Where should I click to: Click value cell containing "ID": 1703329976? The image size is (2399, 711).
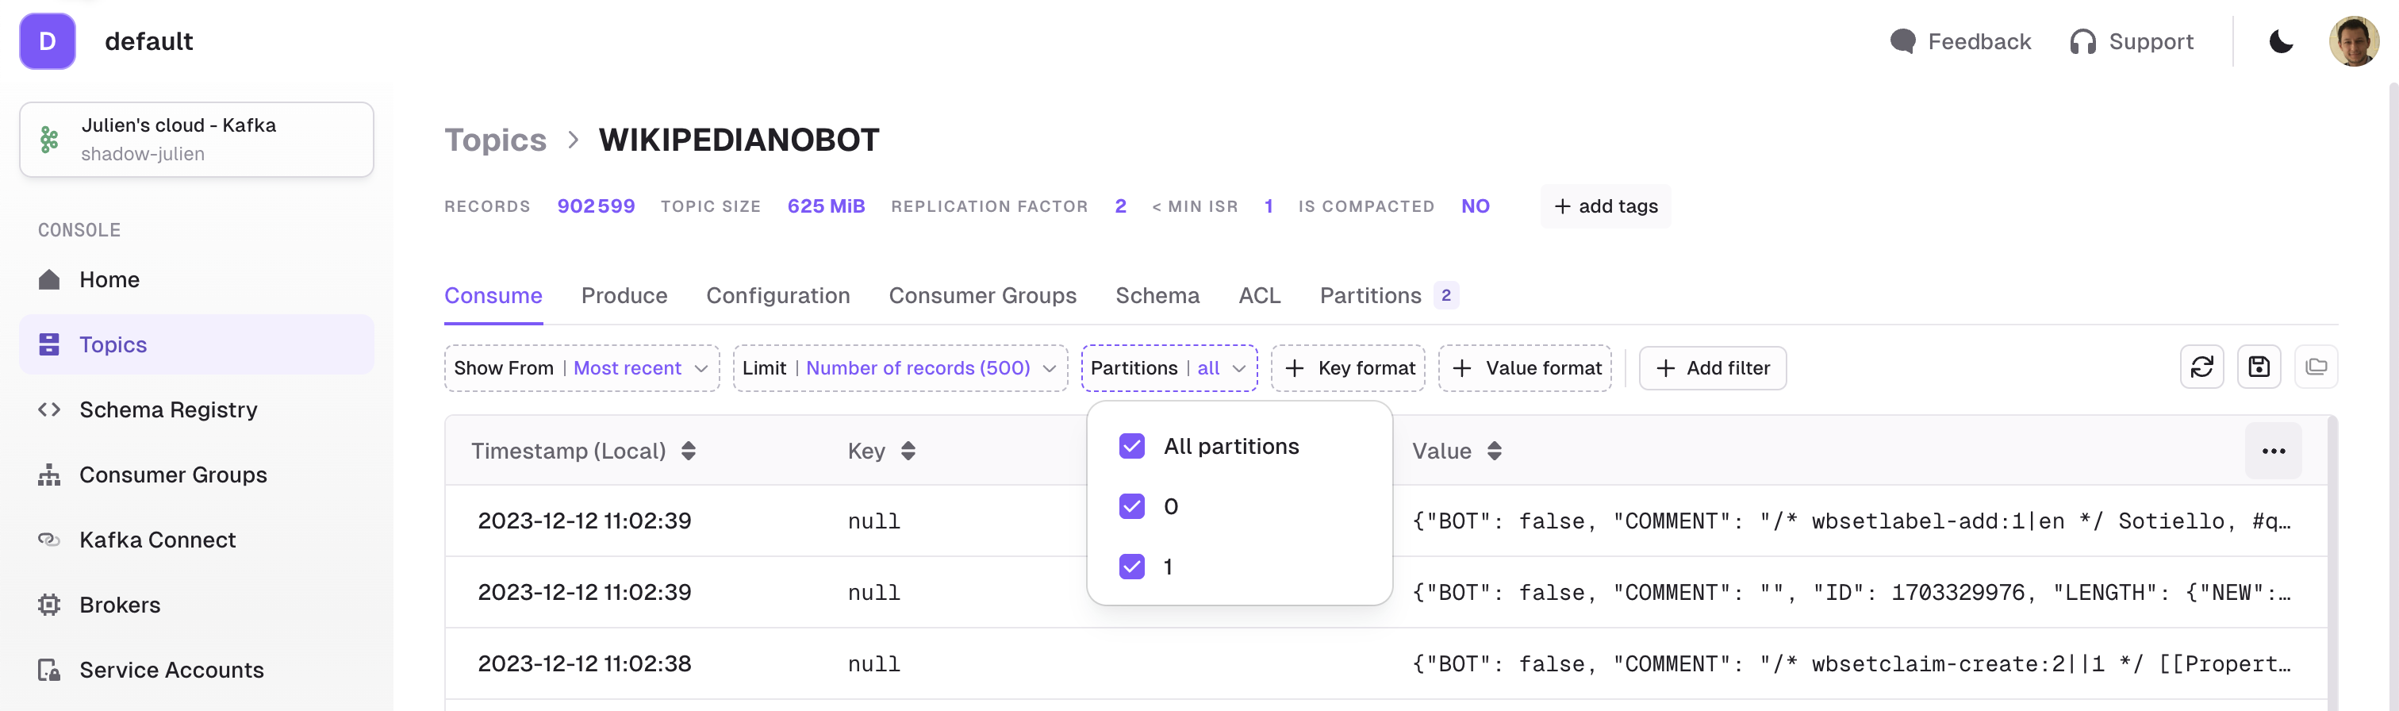click(1851, 593)
